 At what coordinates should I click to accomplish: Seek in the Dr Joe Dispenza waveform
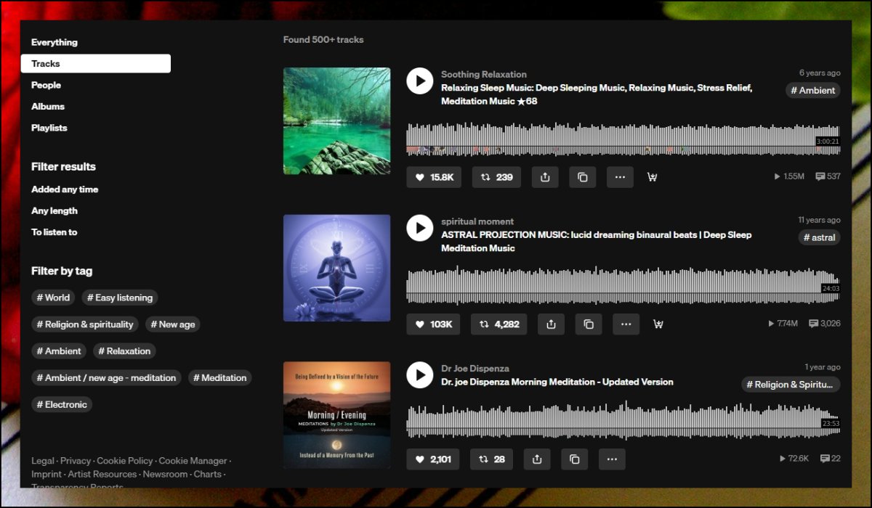(623, 421)
